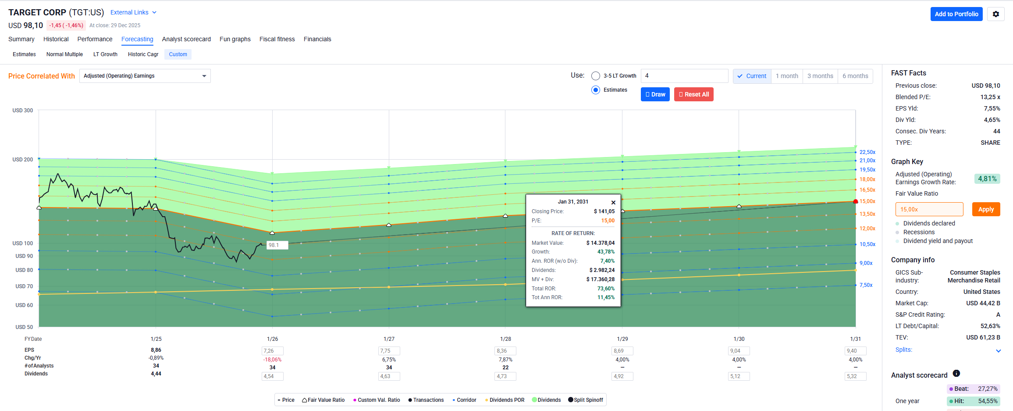Toggle the Price legend marker
Image resolution: width=1013 pixels, height=411 pixels.
click(x=279, y=400)
